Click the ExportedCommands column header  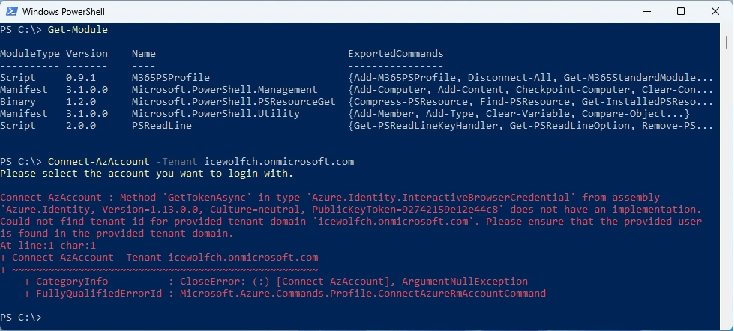coord(396,54)
